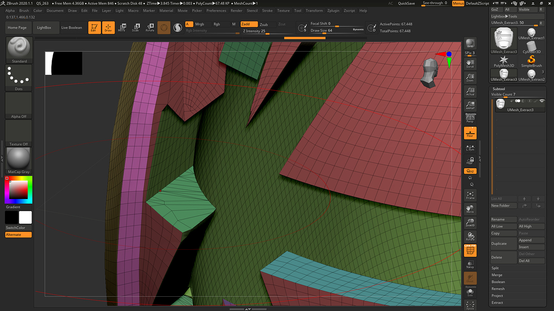Toggle XYZ rotation mode
554x311 pixels.
click(470, 171)
